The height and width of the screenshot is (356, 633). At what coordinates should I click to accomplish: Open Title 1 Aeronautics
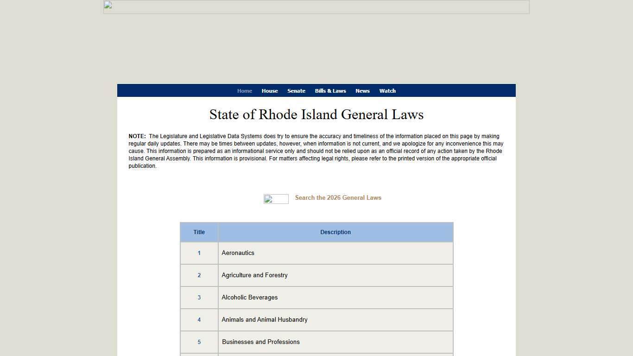click(x=199, y=253)
